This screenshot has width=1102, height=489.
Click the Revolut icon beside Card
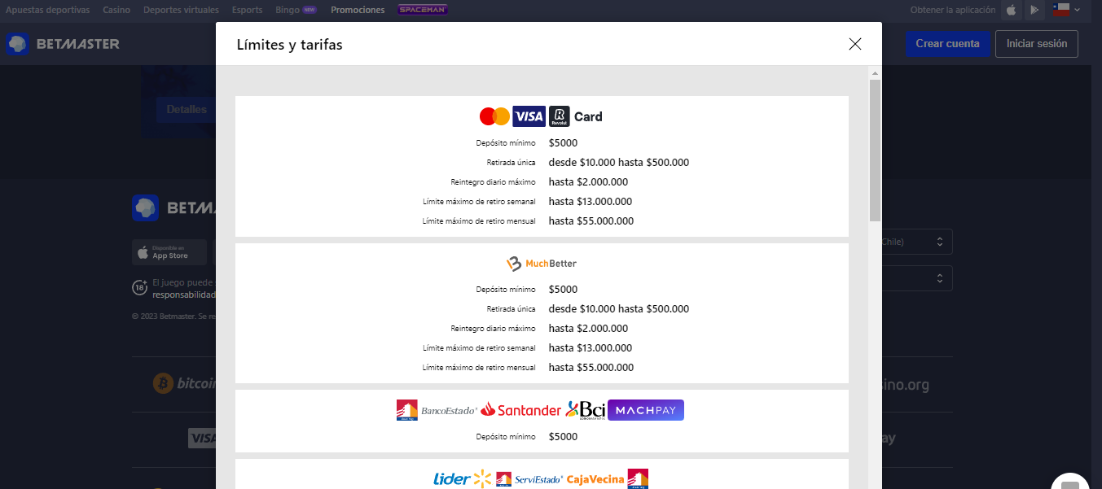(559, 116)
